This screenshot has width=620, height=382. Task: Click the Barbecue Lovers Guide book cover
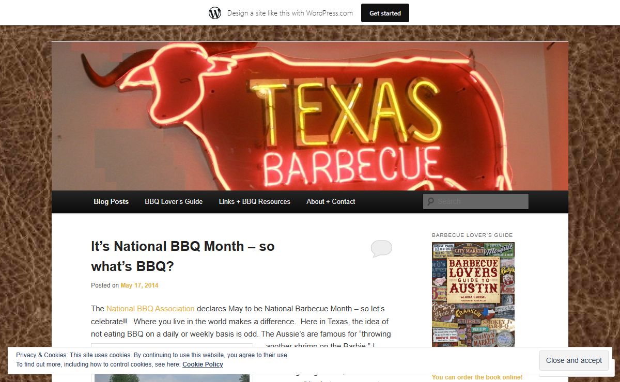473,294
